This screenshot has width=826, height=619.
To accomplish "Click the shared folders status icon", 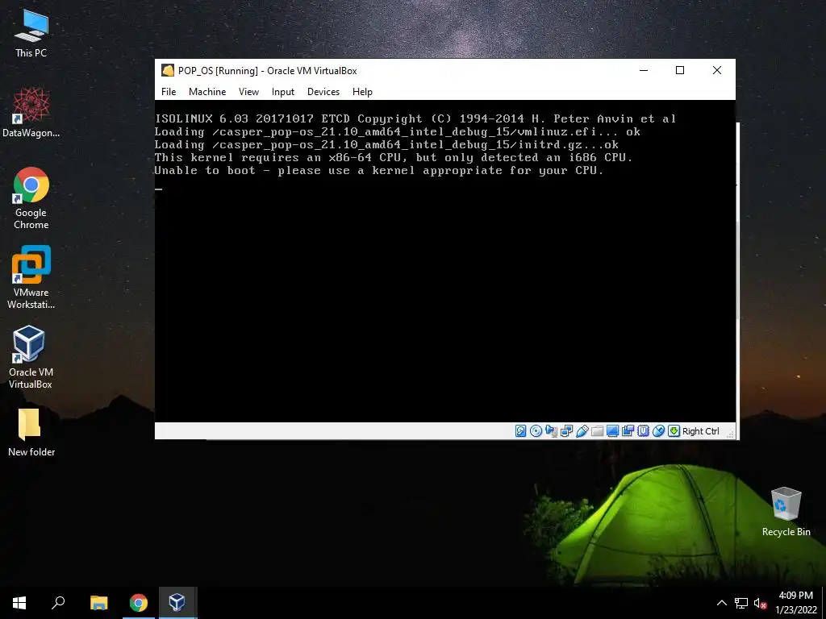I will [x=598, y=431].
